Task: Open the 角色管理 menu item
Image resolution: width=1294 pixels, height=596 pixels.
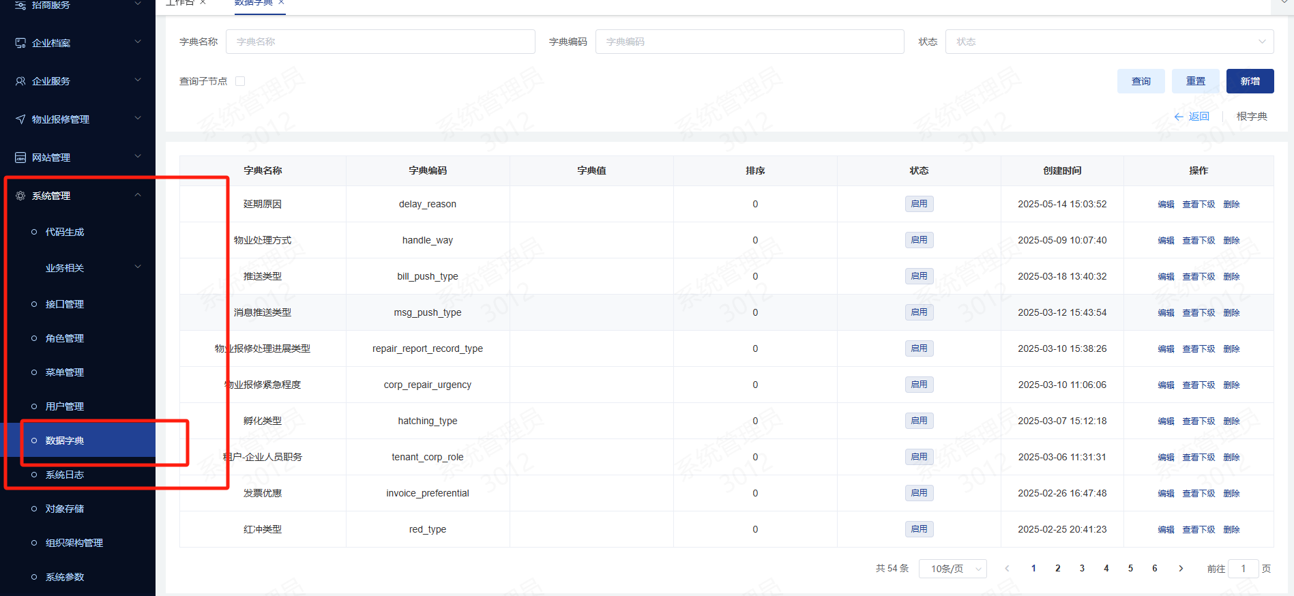Action: pyautogui.click(x=65, y=338)
